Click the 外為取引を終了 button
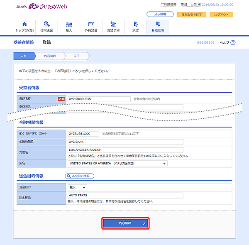This screenshot has height=245, width=249. point(191,15)
